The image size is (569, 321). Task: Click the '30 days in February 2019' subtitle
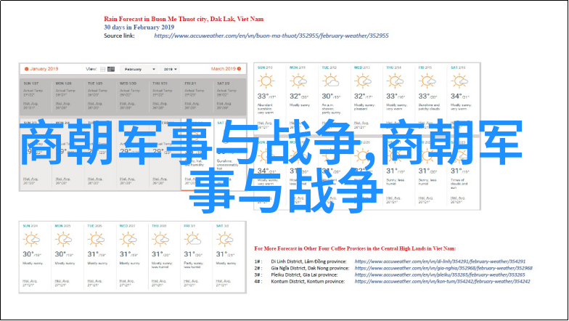pyautogui.click(x=139, y=28)
